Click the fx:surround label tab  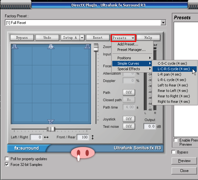coord(27,148)
